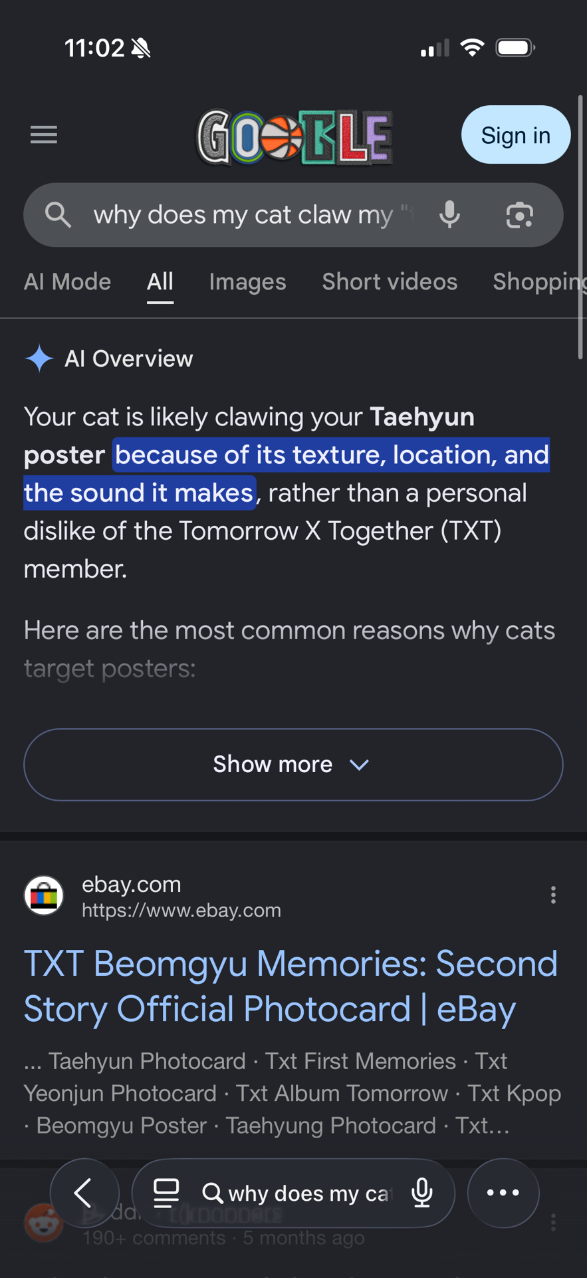The width and height of the screenshot is (587, 1278).
Task: Tap the search query text field
Action: pos(253,215)
